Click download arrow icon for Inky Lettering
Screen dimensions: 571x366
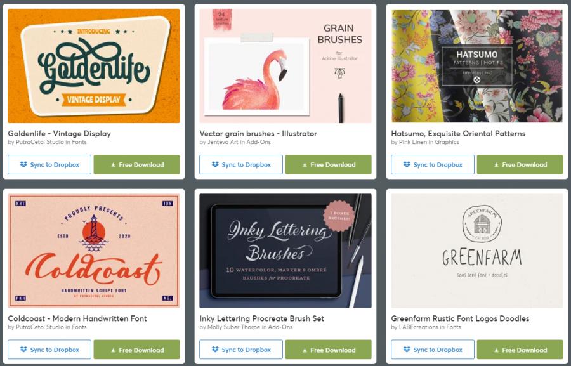(x=305, y=350)
